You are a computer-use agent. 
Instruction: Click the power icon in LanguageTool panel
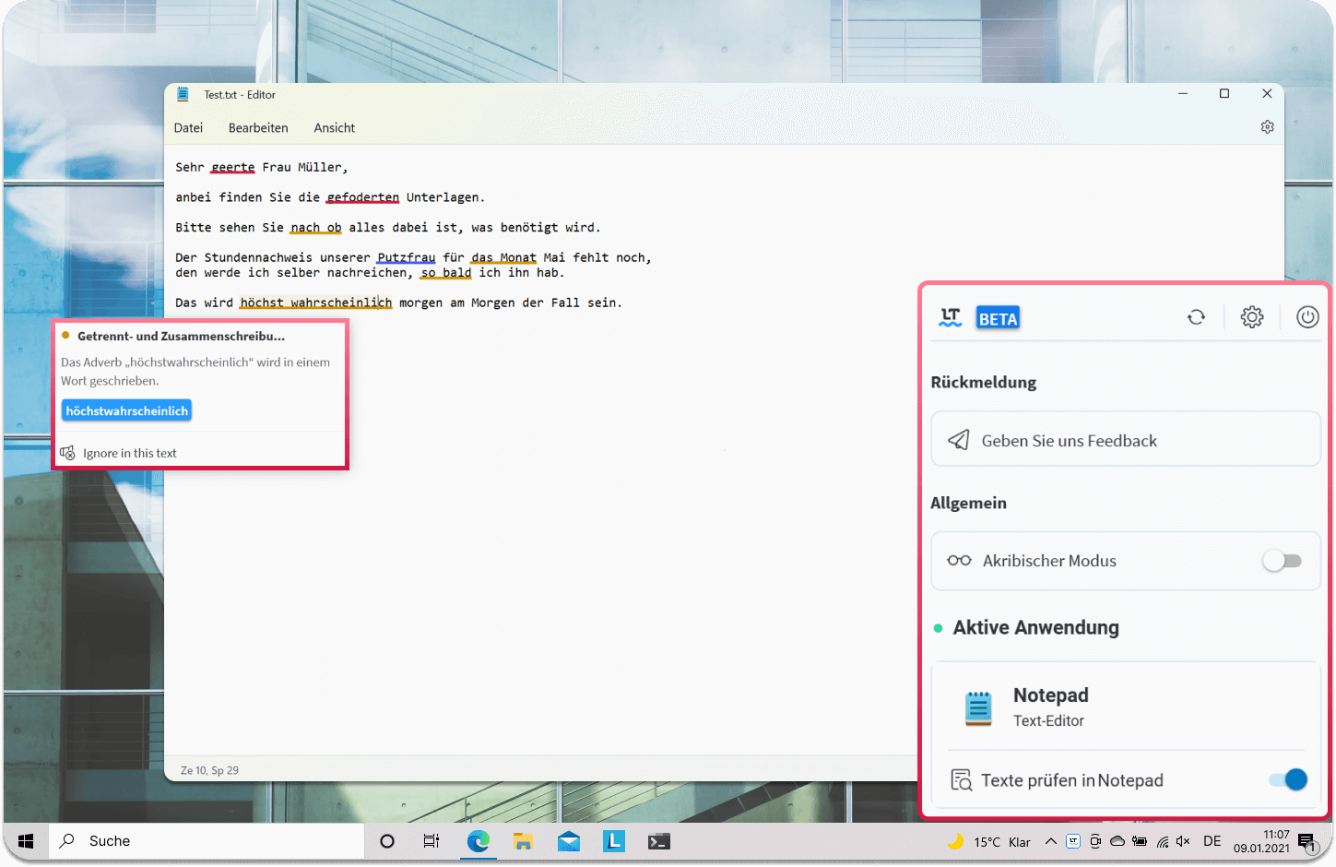click(1307, 317)
